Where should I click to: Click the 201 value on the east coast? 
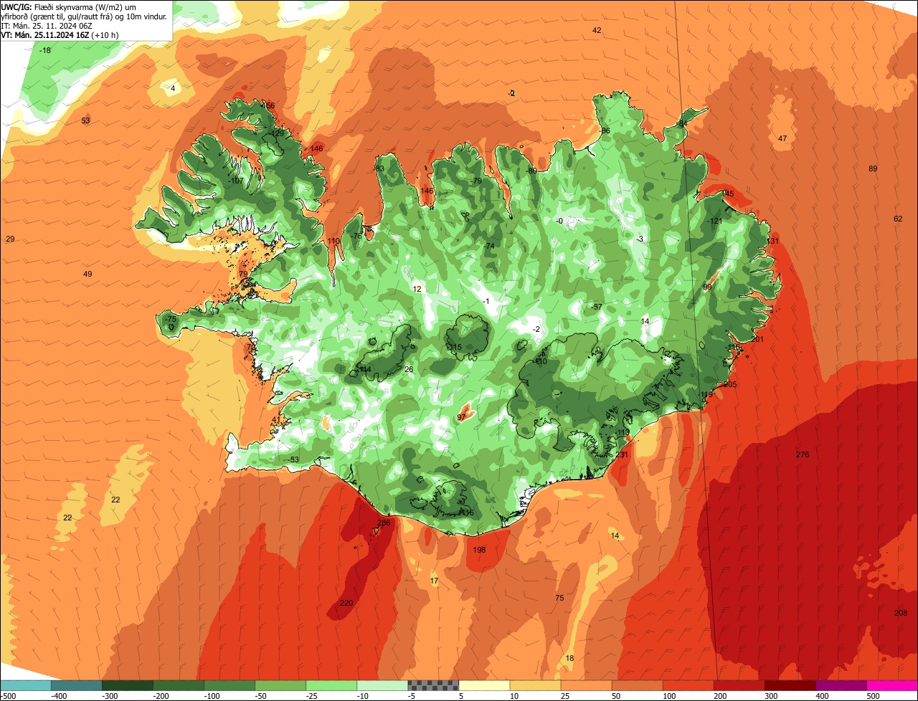pyautogui.click(x=757, y=340)
